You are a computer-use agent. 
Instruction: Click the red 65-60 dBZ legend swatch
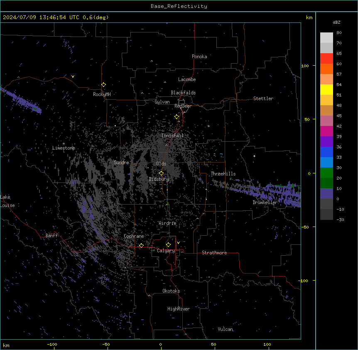326,59
